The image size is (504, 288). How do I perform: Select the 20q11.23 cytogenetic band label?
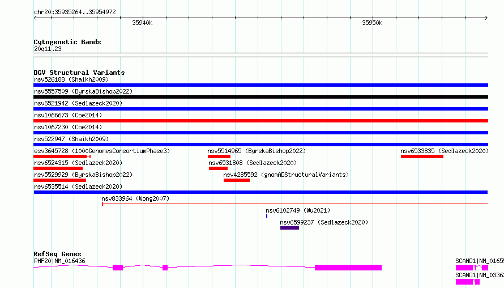(x=48, y=49)
